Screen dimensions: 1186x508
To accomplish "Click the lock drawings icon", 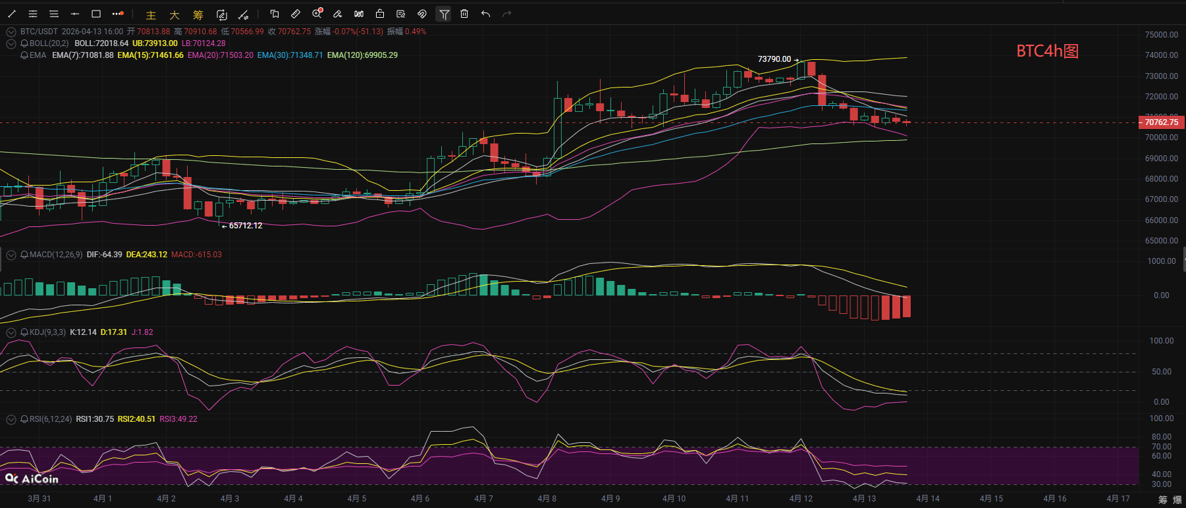I will tap(380, 14).
